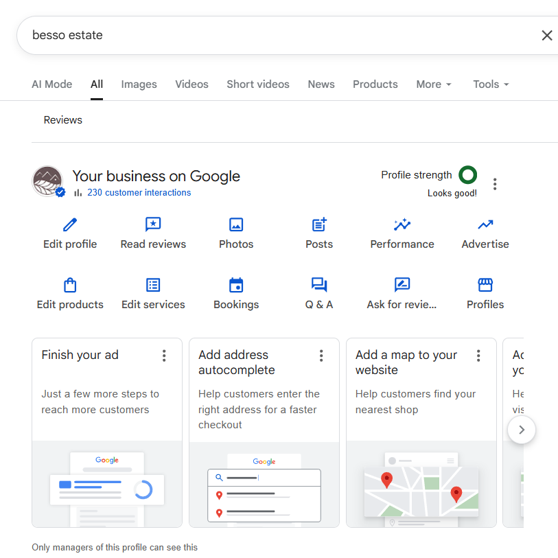Switch to AI Mode tab

[52, 84]
